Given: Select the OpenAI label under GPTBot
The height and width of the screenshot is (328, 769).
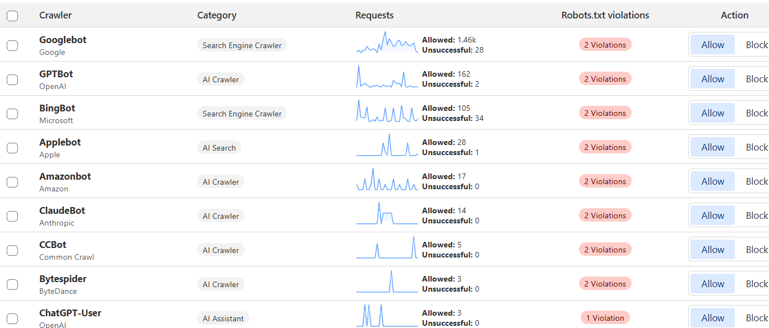Looking at the screenshot, I should pos(52,86).
